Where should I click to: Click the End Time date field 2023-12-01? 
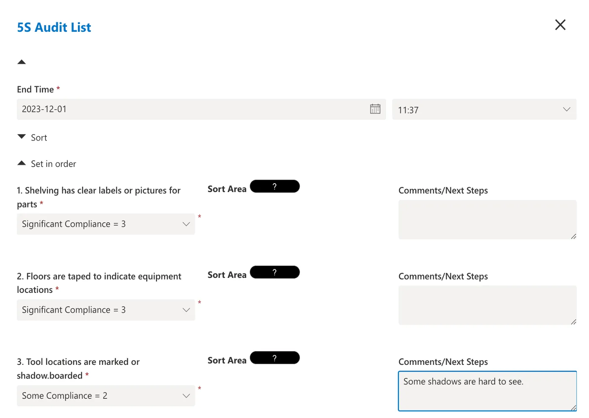[201, 109]
